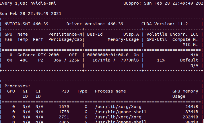
Task: Click the 'Pwr:Usage/Cap' column header
Action: tap(65, 39)
